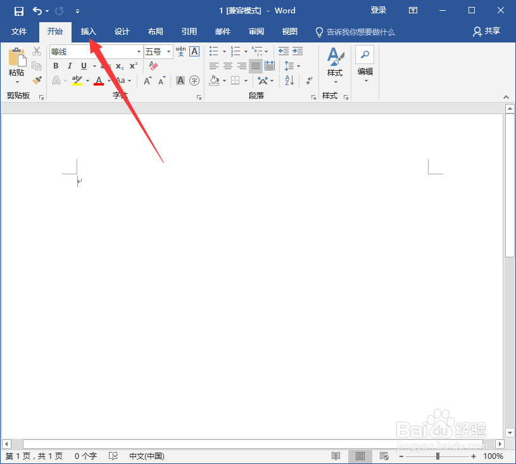
Task: Click the Format Painter brush icon
Action: click(x=37, y=80)
